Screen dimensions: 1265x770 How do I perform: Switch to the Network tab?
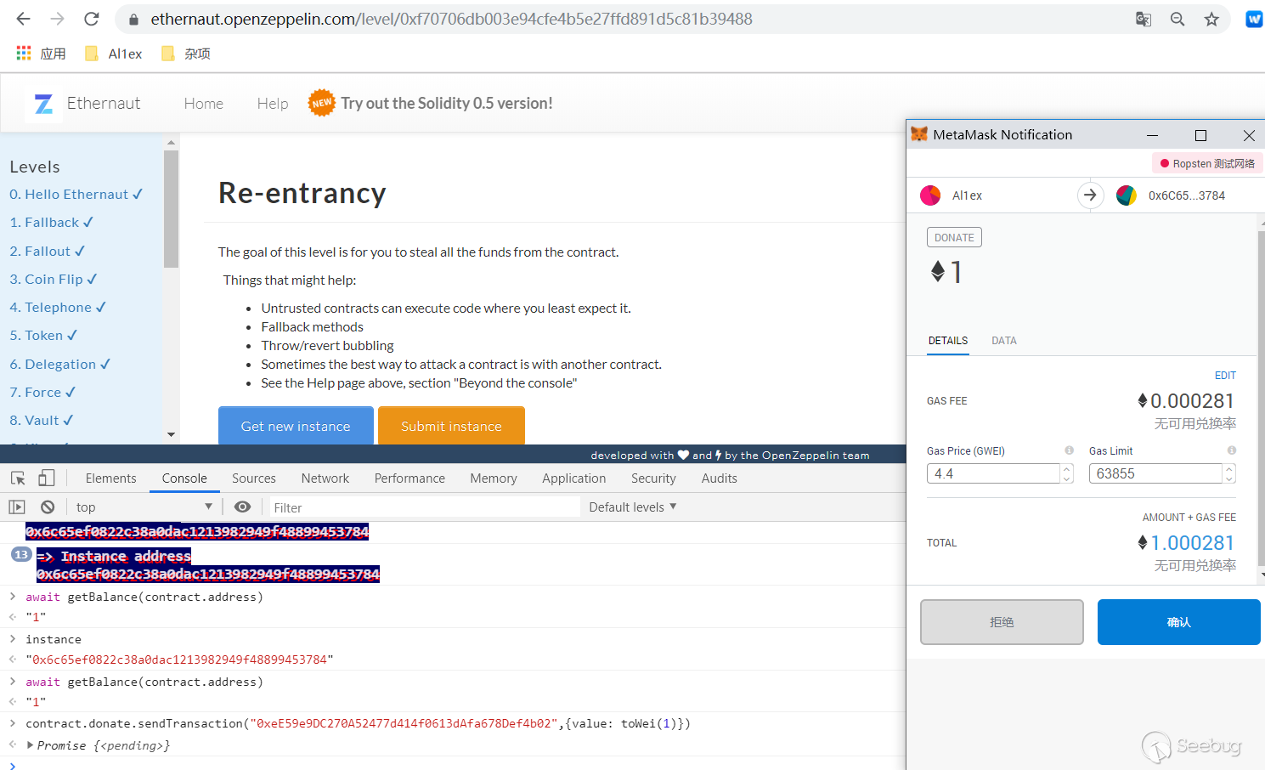tap(325, 478)
